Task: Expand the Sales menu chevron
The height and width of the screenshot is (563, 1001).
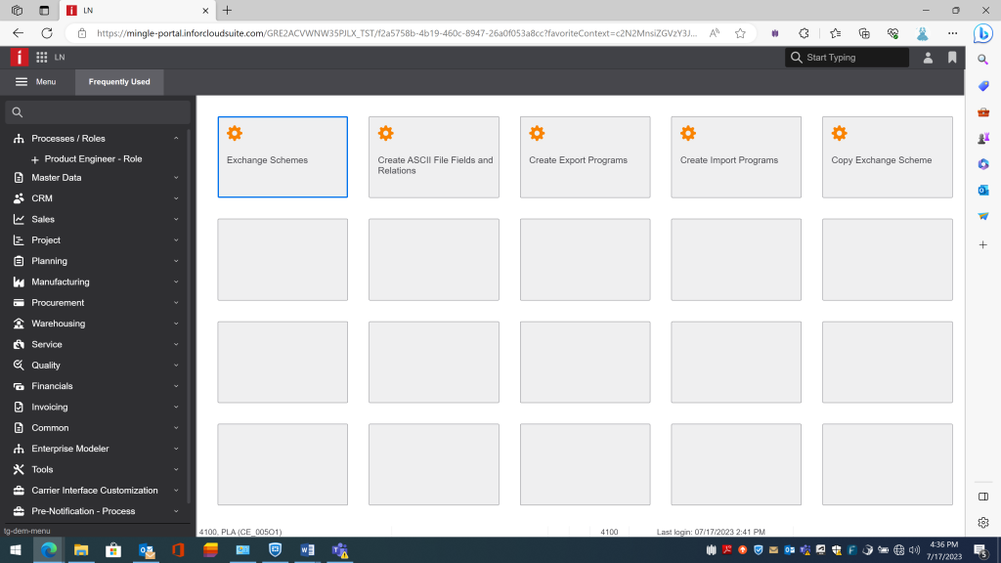Action: click(x=176, y=219)
